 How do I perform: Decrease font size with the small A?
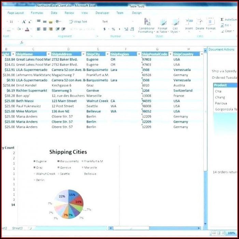coord(30,22)
